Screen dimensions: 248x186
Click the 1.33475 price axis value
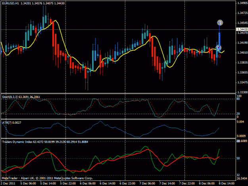[242, 82]
